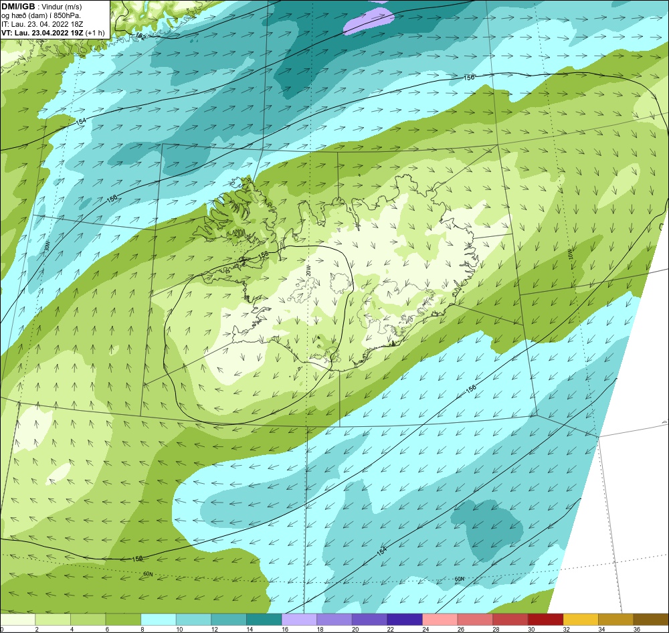Pick the 20–22 m/s violet legend swatch

point(369,619)
